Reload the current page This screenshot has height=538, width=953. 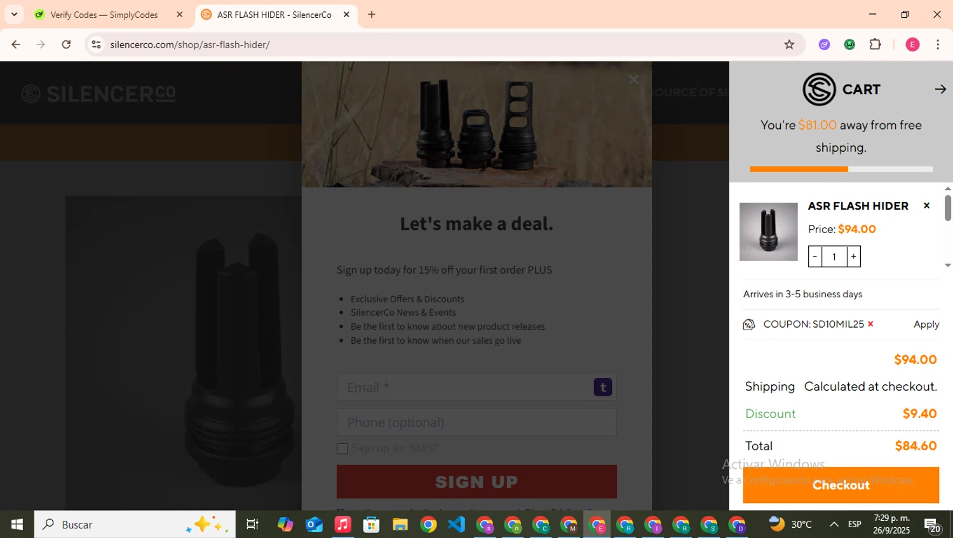tap(66, 44)
